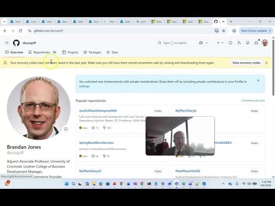View 74 forks of SpringBootMicroServices
275x206 pixels.
click(x=106, y=156)
